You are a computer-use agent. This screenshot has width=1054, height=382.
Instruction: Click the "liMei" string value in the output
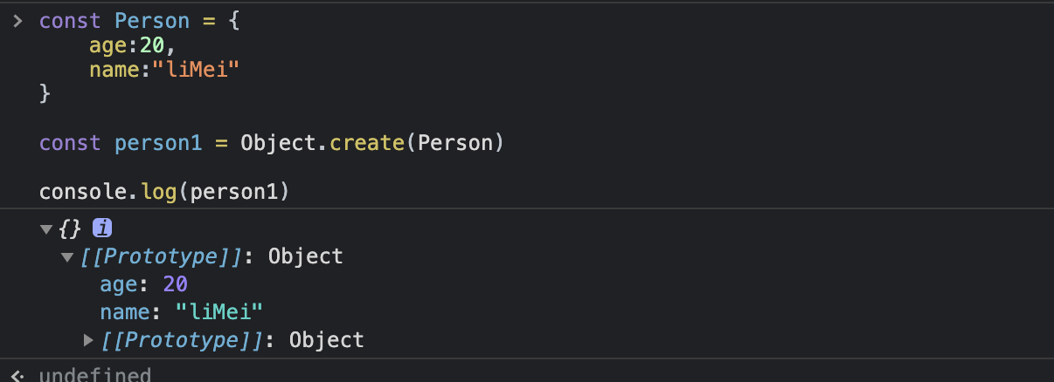218,312
